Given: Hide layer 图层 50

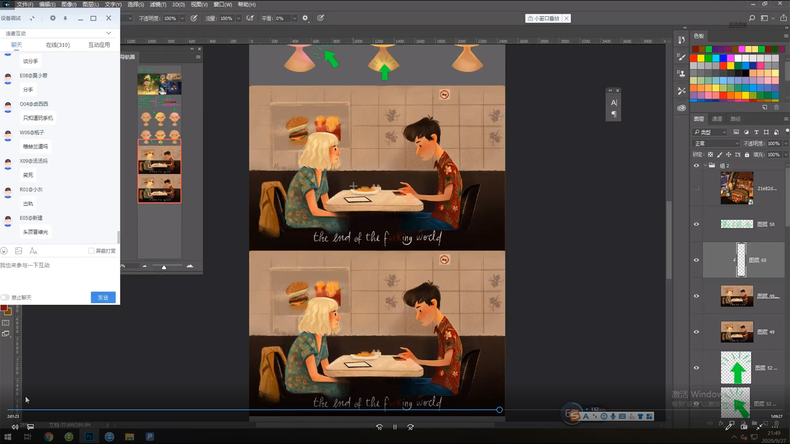Looking at the screenshot, I should (x=696, y=224).
